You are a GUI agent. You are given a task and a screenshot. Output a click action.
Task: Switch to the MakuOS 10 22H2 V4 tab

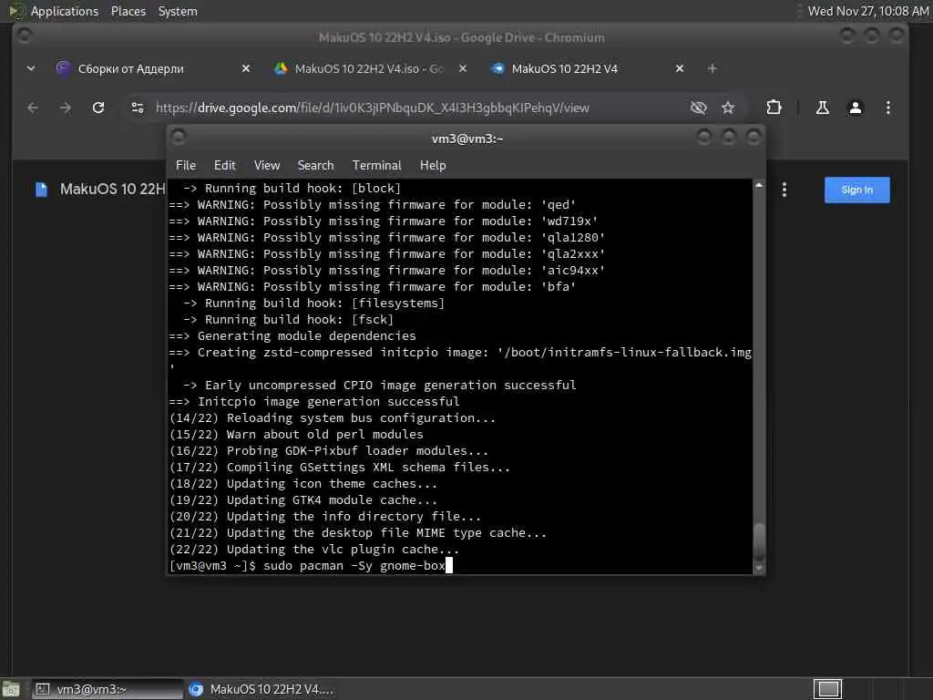tap(564, 69)
